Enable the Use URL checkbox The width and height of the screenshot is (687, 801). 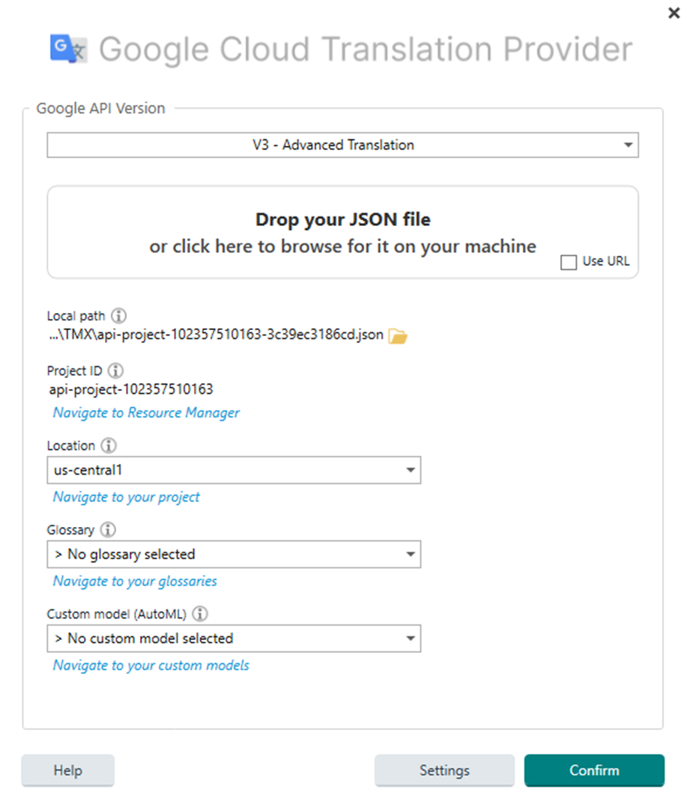pyautogui.click(x=569, y=262)
